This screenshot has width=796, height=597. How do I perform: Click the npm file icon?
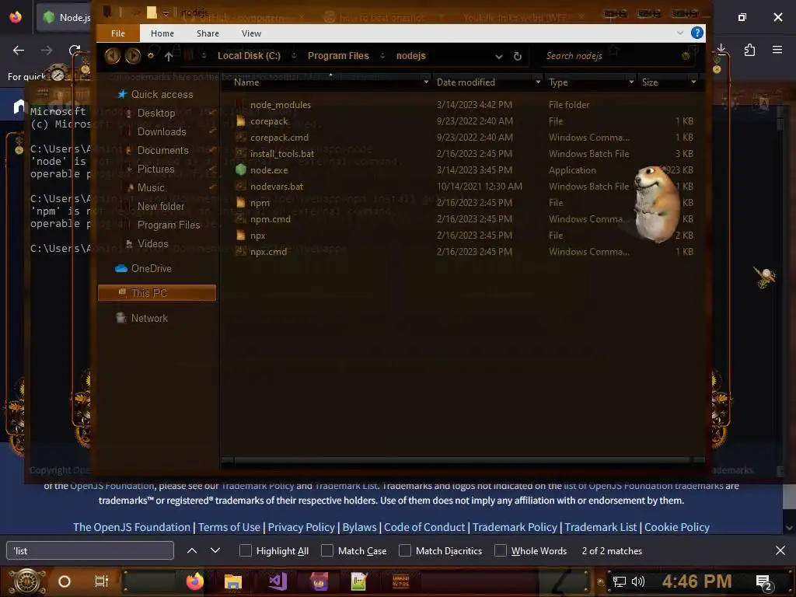tap(241, 203)
